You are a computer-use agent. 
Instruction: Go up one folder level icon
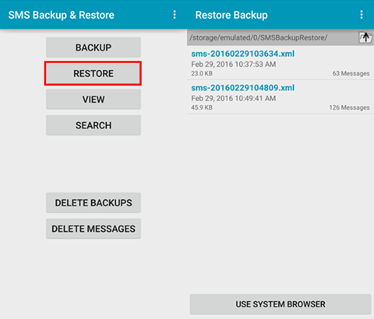click(365, 37)
